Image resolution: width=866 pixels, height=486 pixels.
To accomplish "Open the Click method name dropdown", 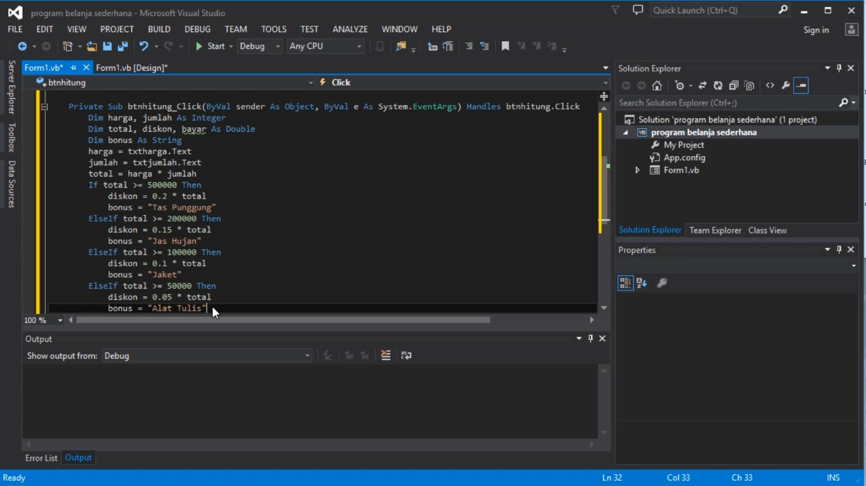I will pos(605,82).
